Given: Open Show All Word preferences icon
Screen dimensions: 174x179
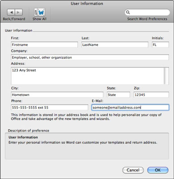Looking at the screenshot, I should coord(39,12).
